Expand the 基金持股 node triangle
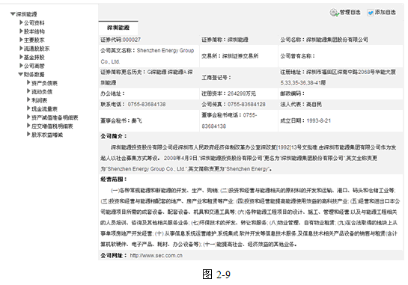Viewport: 408px width, 285px height. (22, 57)
